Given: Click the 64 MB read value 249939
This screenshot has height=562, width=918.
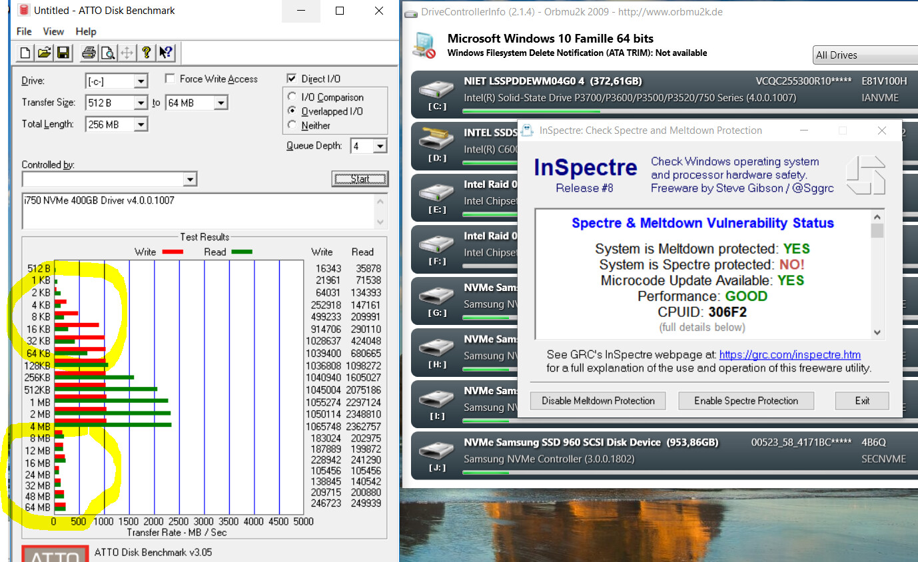Looking at the screenshot, I should (x=365, y=503).
